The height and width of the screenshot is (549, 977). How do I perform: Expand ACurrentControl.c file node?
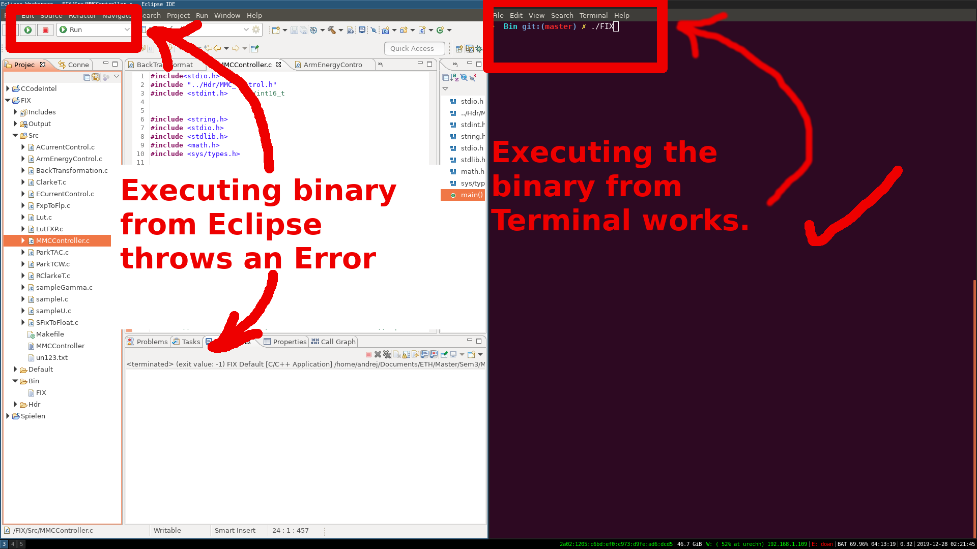click(23, 147)
